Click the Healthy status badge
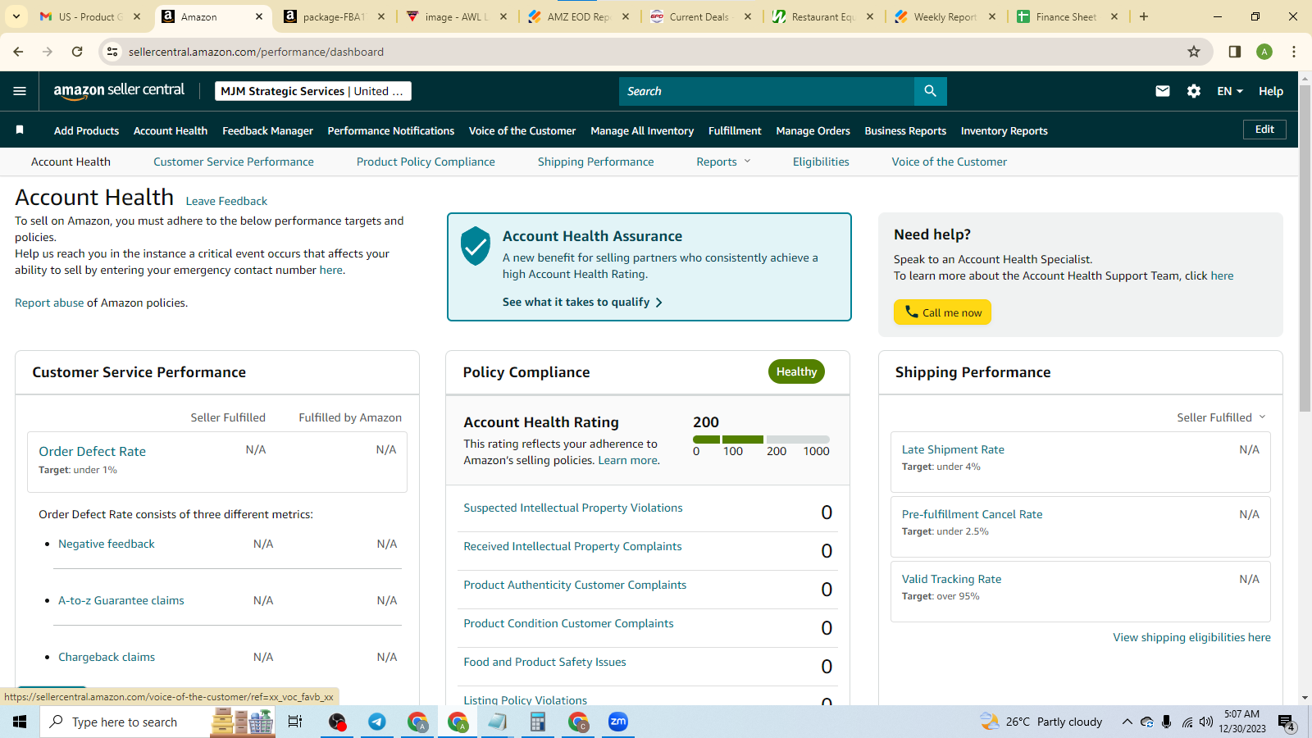The width and height of the screenshot is (1312, 738). 796,371
